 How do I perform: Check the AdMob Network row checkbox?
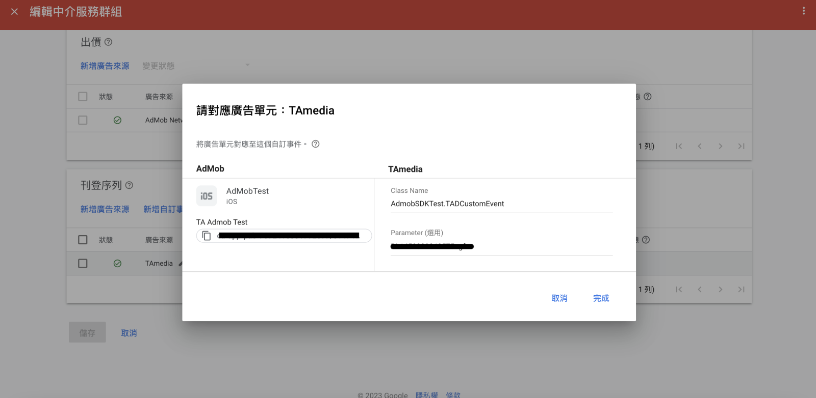[83, 120]
